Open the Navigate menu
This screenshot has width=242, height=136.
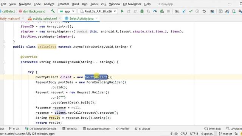[x=25, y=4]
